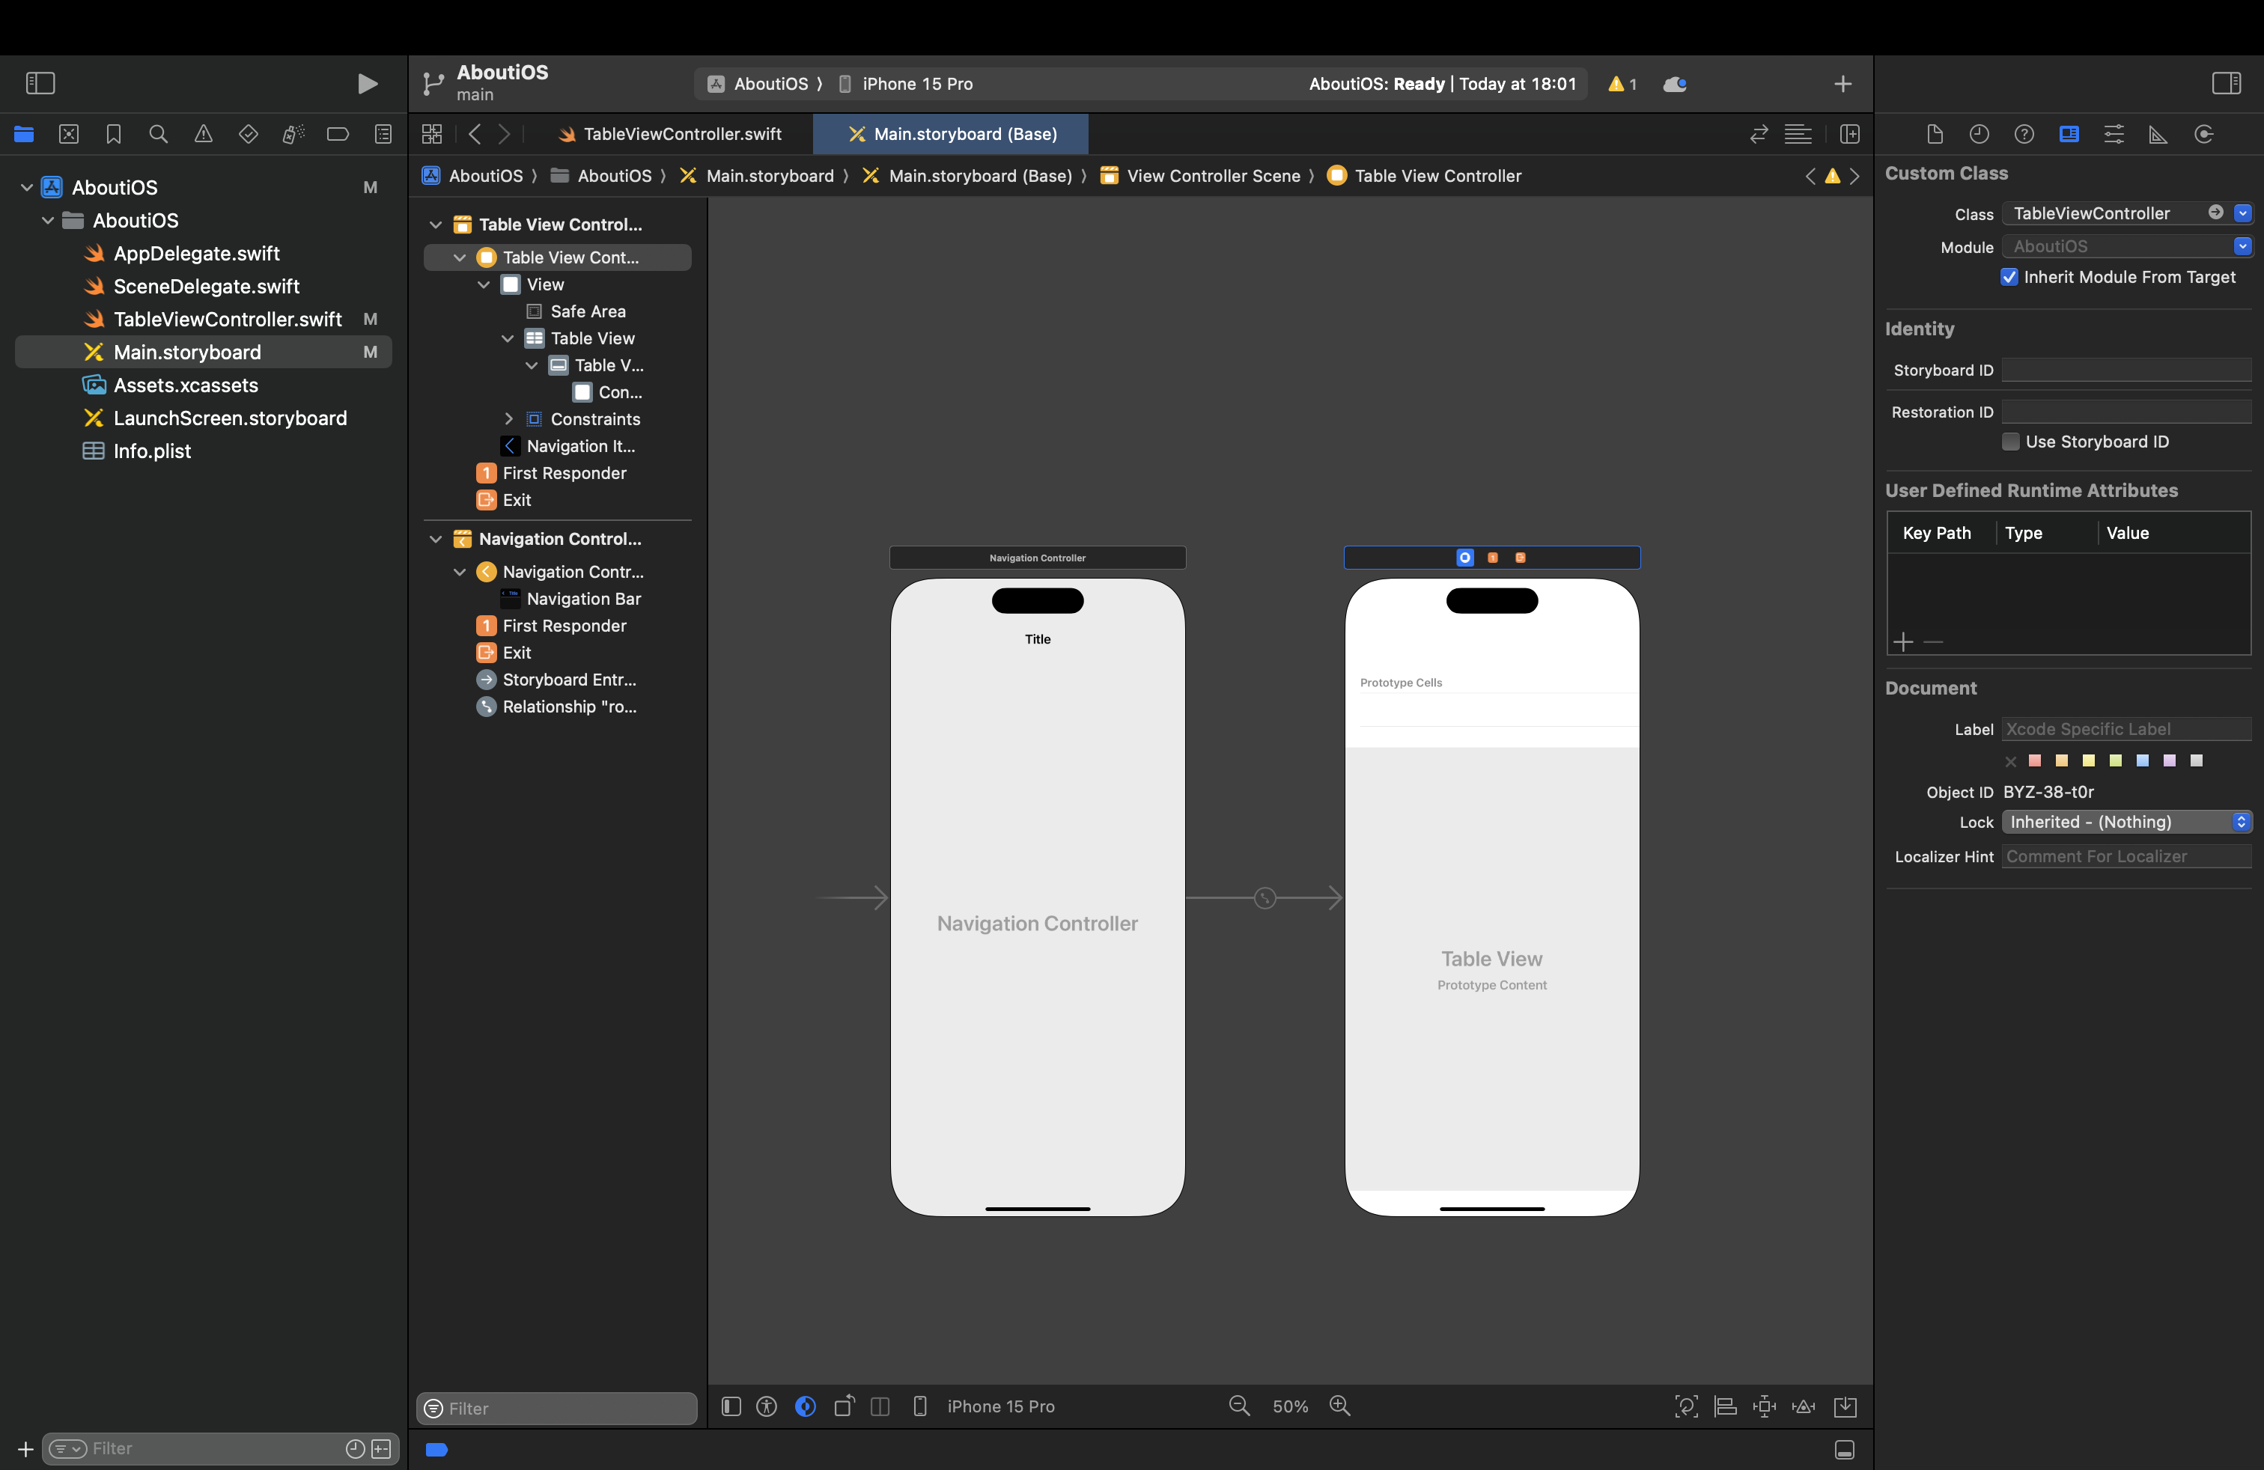2264x1470 pixels.
Task: Add a User Defined Runtime Attribute
Action: (x=1902, y=642)
